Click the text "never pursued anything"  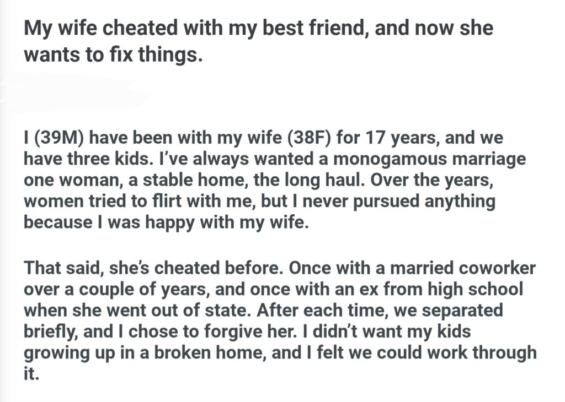pyautogui.click(x=417, y=202)
